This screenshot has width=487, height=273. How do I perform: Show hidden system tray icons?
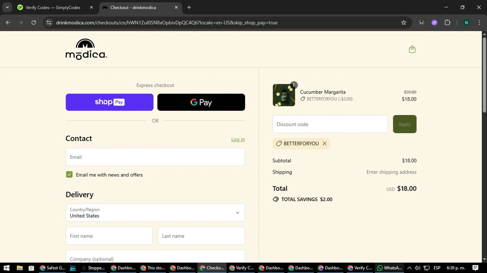coord(409,268)
